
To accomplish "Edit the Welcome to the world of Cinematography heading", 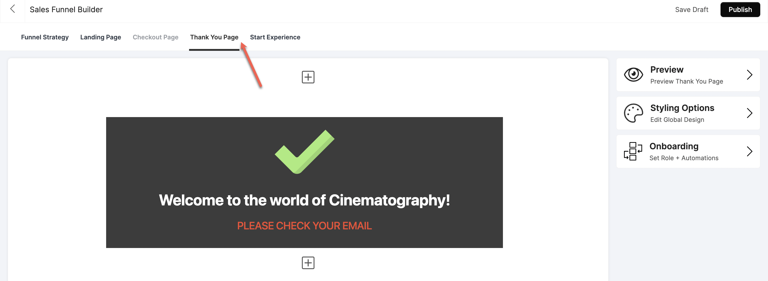I will [x=304, y=200].
